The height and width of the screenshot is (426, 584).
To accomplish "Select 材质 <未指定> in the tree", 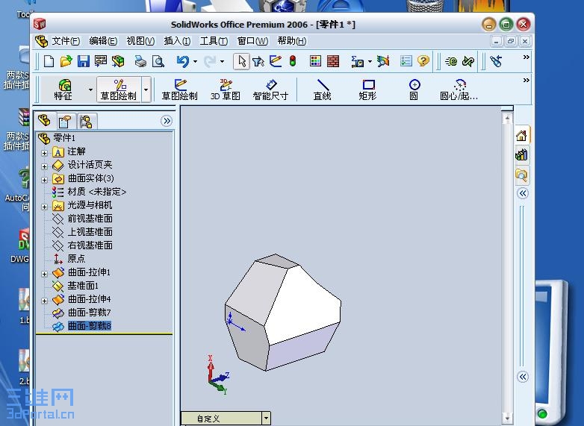I will [x=97, y=192].
